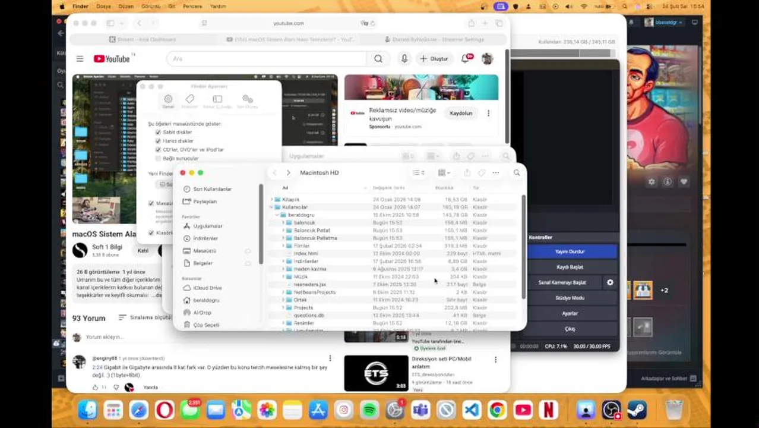Toggle CD'ler, DVD'ler ve iPod'lar checkbox

(x=158, y=150)
